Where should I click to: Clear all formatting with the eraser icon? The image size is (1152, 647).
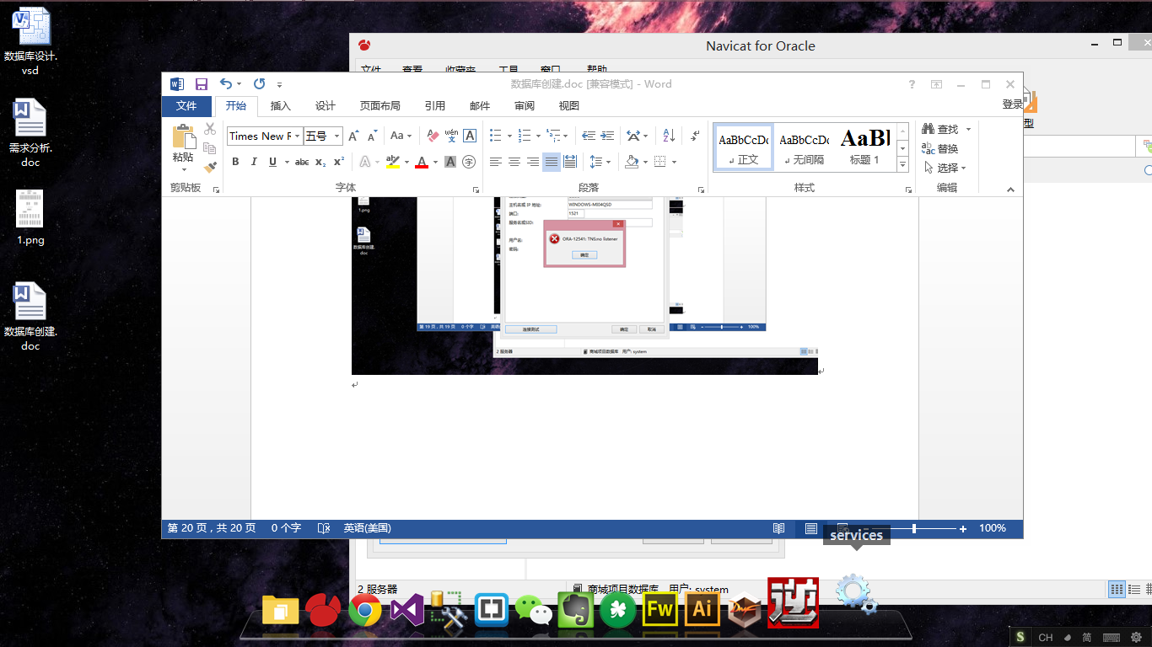point(433,136)
